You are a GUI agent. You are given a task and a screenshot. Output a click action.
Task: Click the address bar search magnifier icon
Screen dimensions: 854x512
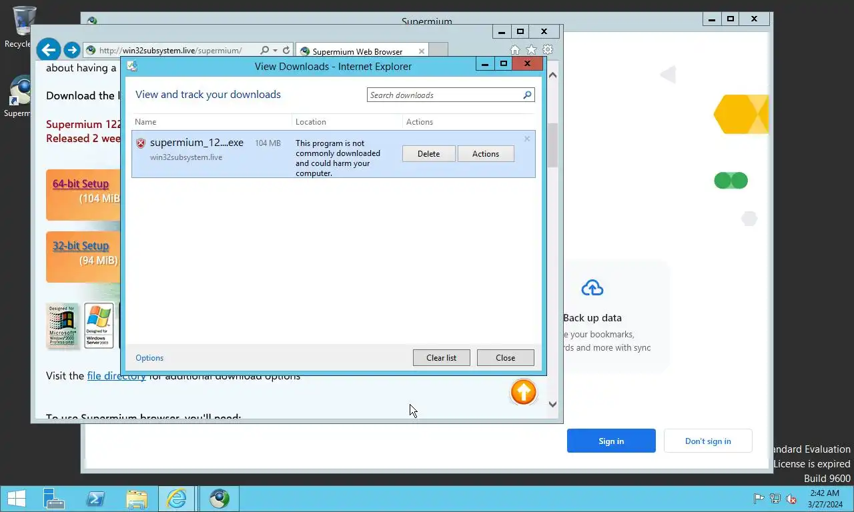tap(265, 50)
